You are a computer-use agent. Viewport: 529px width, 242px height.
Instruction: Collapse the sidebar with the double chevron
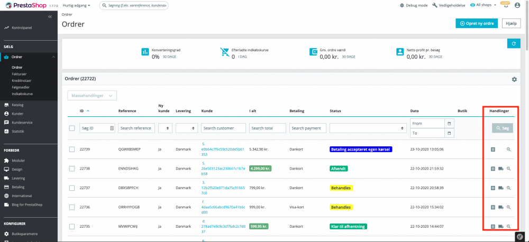(x=50, y=17)
